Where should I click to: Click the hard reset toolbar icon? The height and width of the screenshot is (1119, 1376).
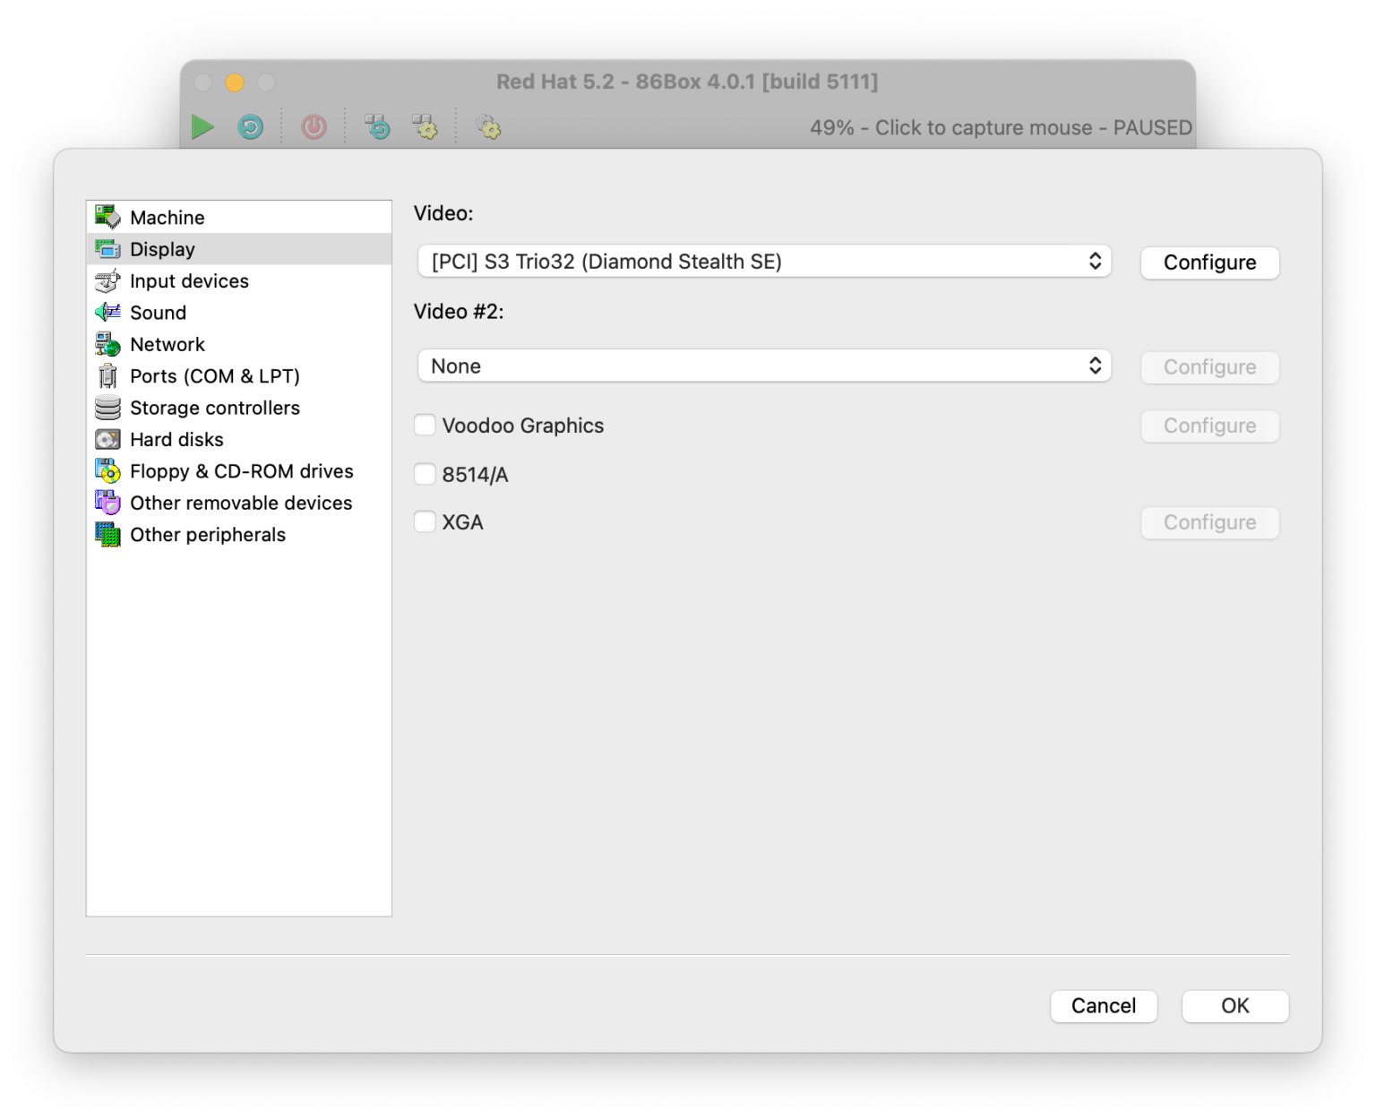click(x=250, y=126)
